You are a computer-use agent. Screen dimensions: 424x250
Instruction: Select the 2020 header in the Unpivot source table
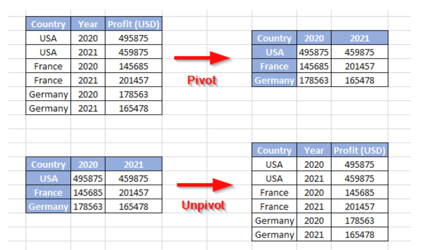pos(88,164)
